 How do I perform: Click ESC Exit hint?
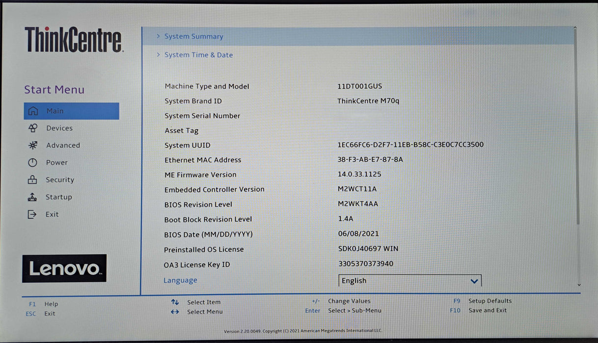pos(40,314)
